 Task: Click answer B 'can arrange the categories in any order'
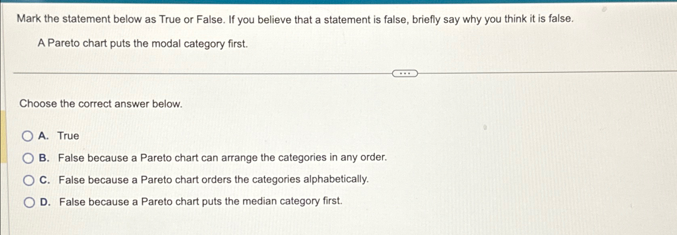click(222, 158)
